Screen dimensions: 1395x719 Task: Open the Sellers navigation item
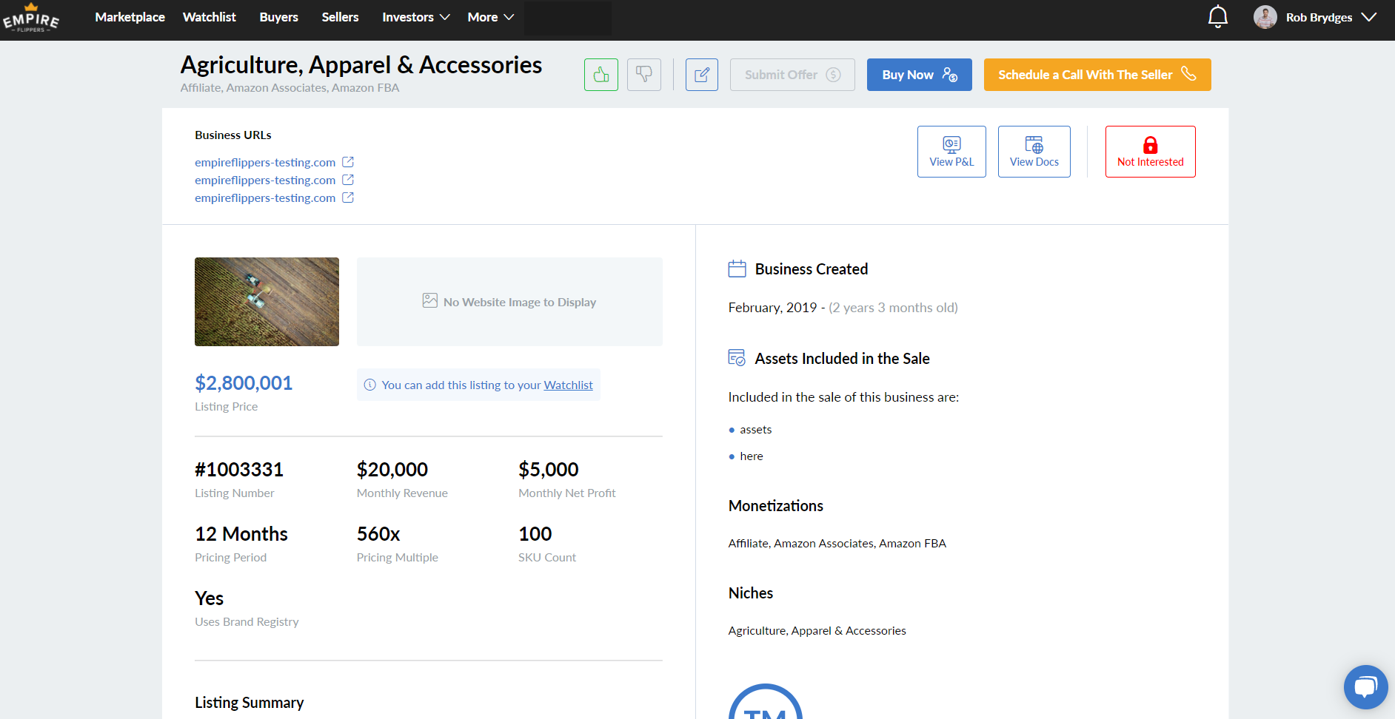point(340,17)
